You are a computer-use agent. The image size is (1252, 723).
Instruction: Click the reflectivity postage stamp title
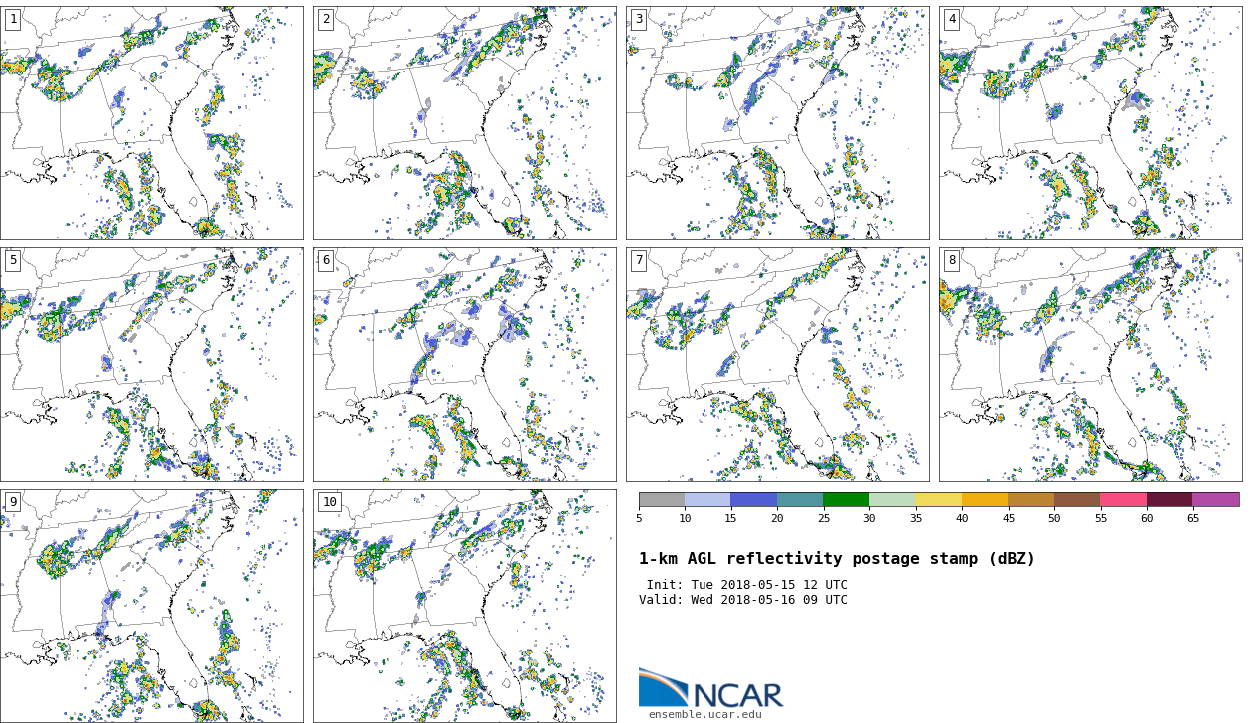pos(837,559)
